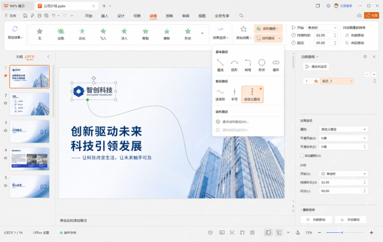Apply the 飞入 fly-in animation effect

103,34
